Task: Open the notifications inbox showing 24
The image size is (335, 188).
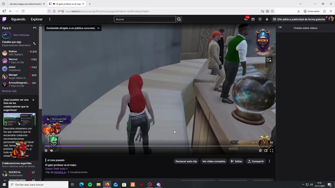Action: (246, 19)
